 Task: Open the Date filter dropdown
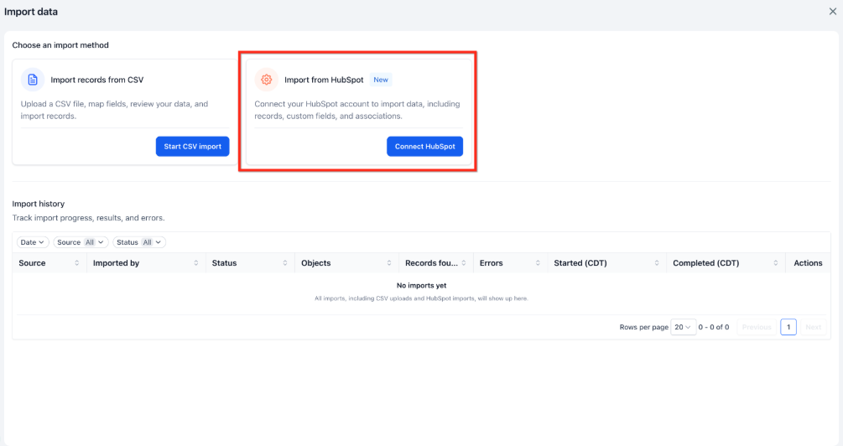[33, 242]
